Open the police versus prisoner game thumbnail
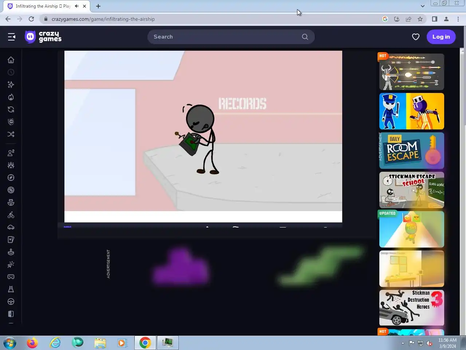 [411, 111]
